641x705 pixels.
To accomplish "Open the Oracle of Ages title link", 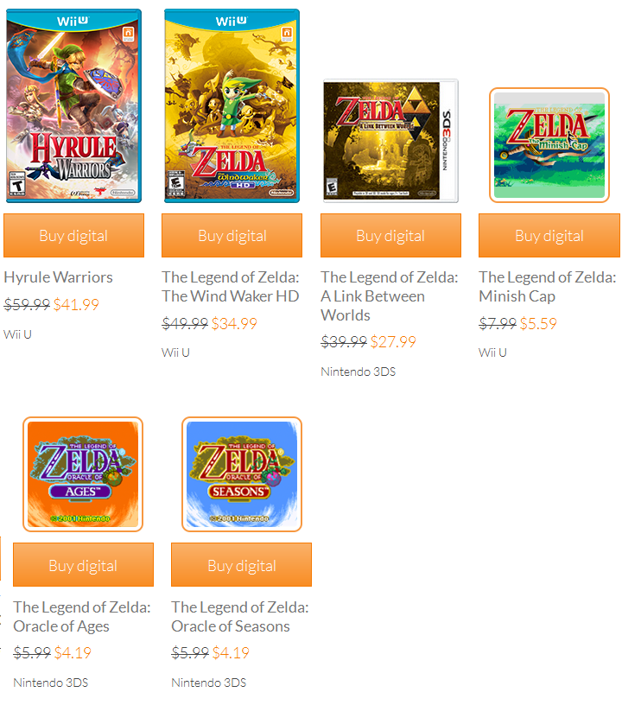I will (82, 616).
